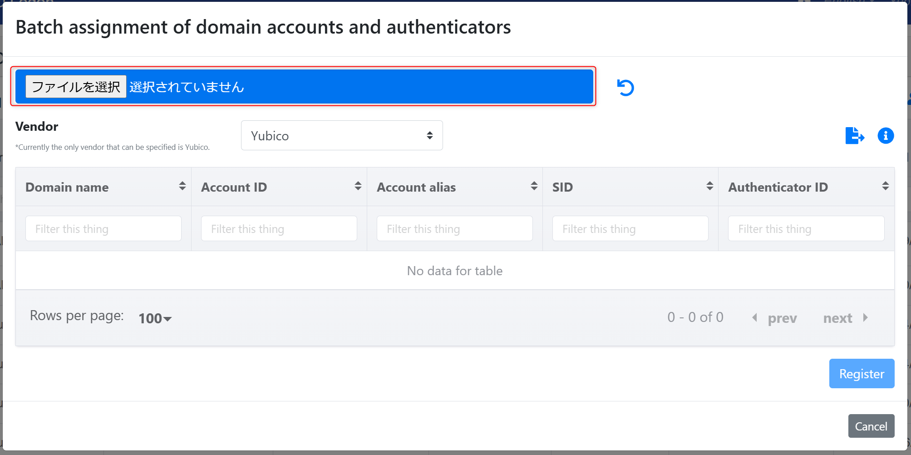Click the file choose button
The image size is (911, 455).
coord(76,87)
